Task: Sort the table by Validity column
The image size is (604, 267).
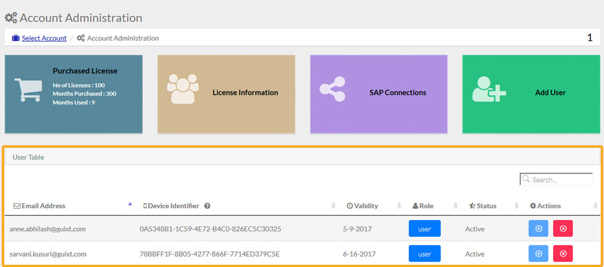Action: pyautogui.click(x=366, y=206)
